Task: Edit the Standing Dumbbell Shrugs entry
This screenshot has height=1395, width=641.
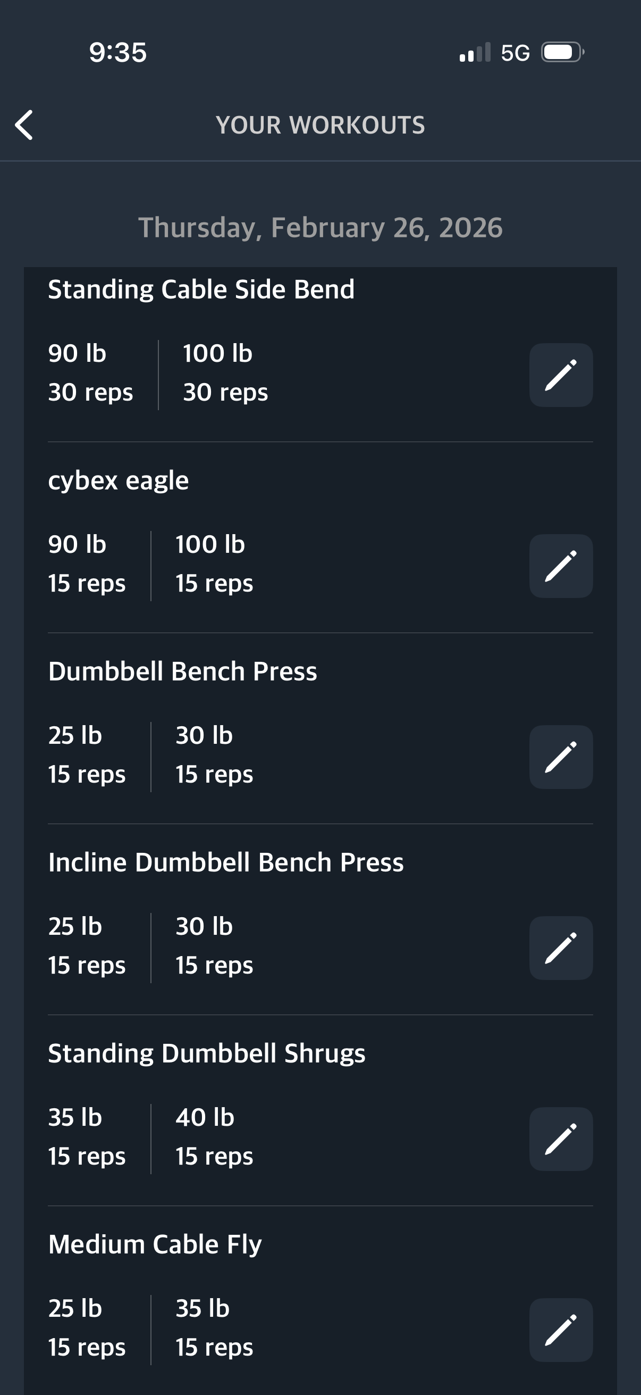Action: click(x=560, y=1139)
